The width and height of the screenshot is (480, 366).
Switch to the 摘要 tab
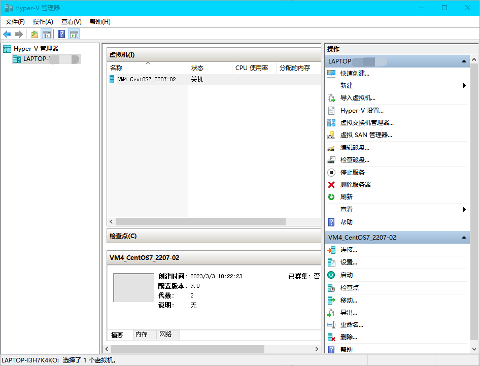pyautogui.click(x=117, y=335)
